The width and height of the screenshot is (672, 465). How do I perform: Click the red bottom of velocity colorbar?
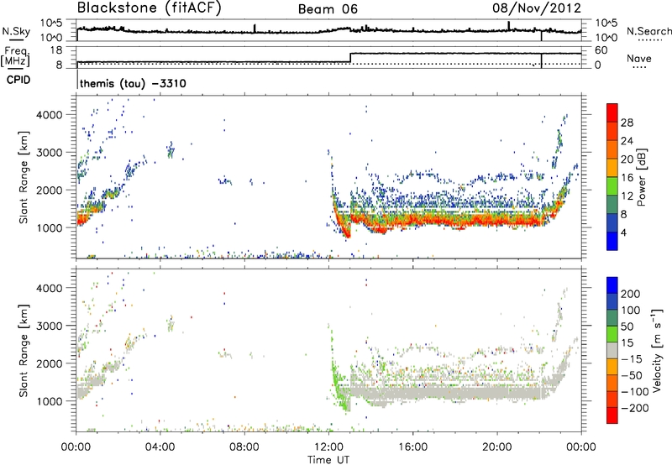pyautogui.click(x=612, y=415)
